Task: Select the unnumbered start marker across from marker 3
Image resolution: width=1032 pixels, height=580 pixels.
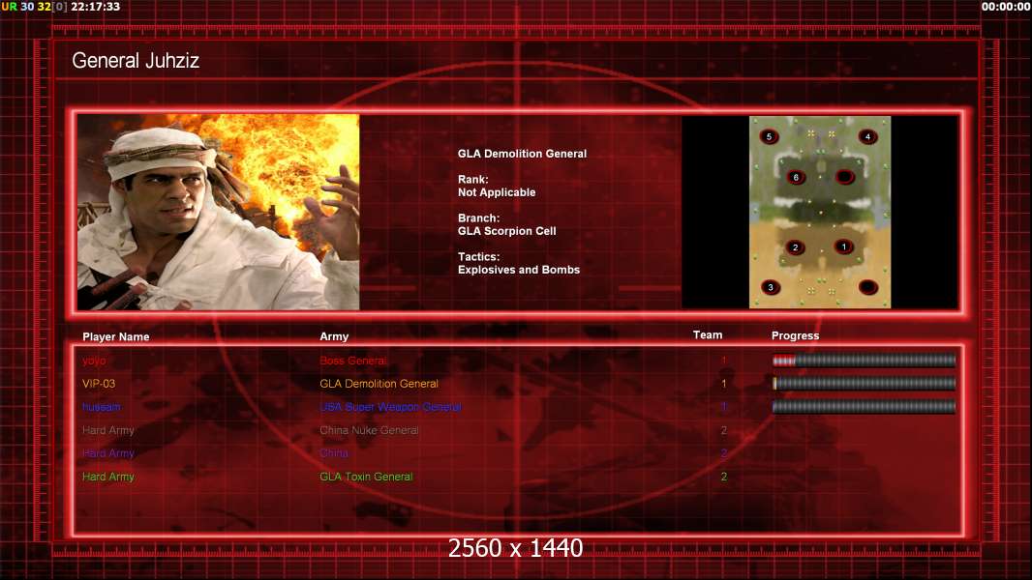Action: click(868, 287)
